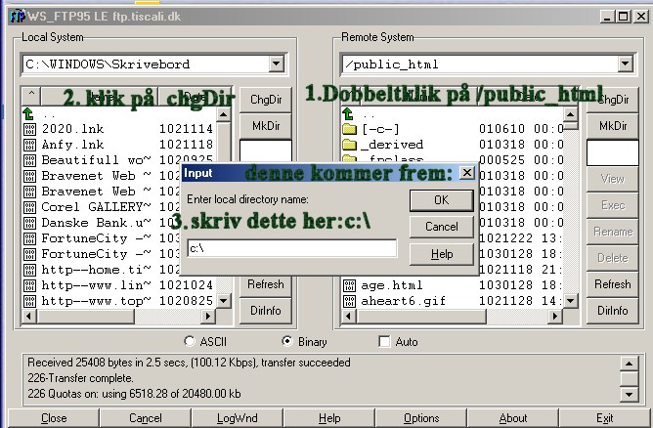Click the WS_FTP application title bar icon

(x=17, y=17)
